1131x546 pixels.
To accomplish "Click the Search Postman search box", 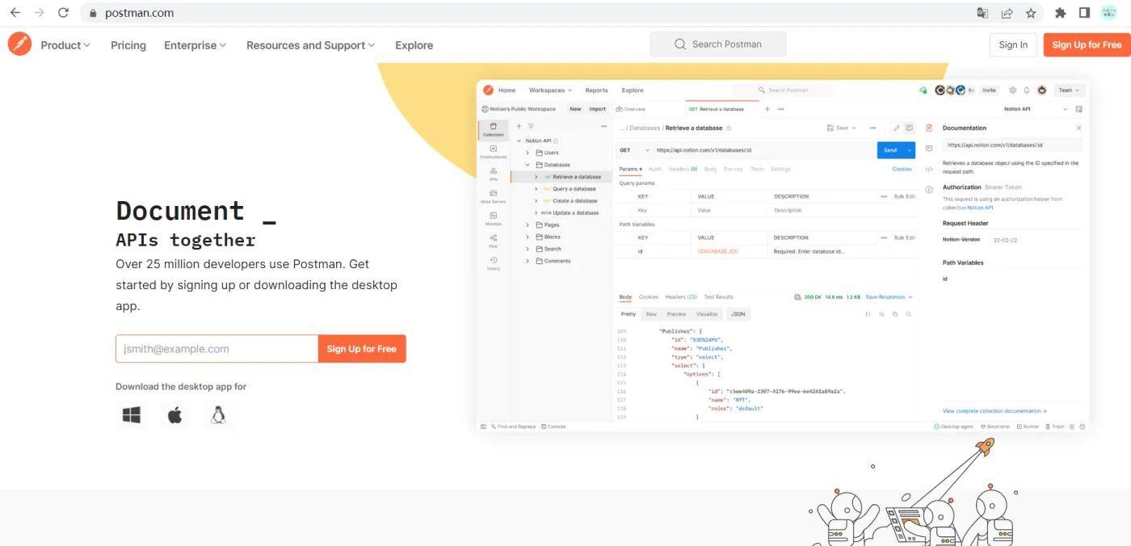I will (718, 44).
